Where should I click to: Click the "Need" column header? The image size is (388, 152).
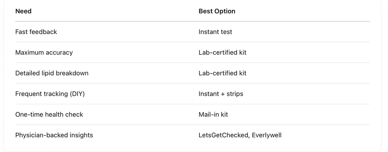23,11
